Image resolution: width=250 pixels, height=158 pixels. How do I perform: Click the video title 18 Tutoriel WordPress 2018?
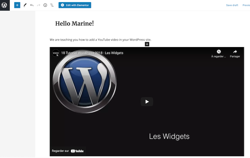(92, 53)
